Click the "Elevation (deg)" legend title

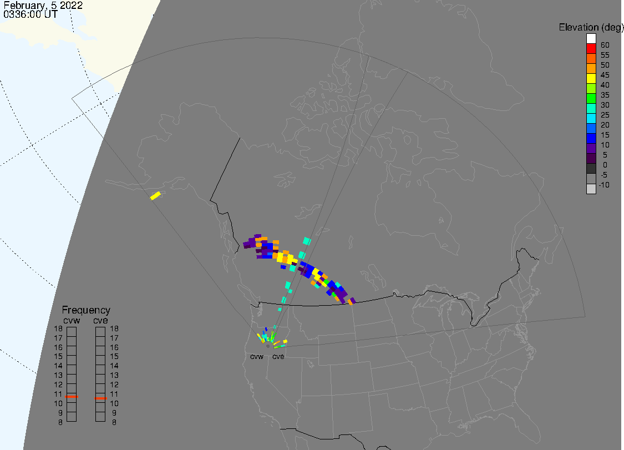click(x=591, y=28)
